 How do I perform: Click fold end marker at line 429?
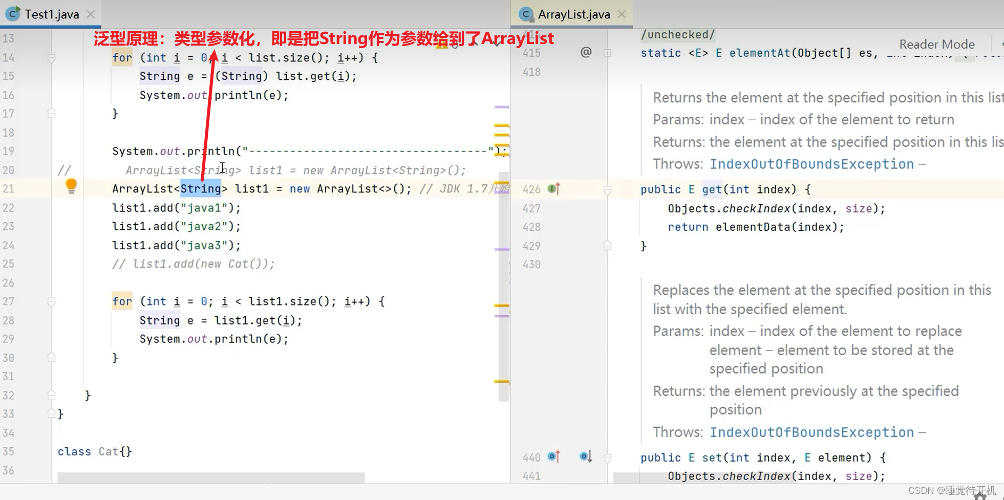tap(607, 246)
